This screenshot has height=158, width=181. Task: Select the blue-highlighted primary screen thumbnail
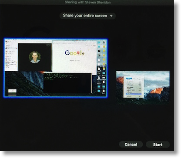click(56, 68)
